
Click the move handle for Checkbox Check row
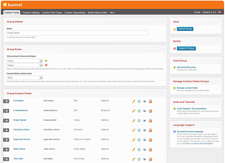(x=6, y=130)
